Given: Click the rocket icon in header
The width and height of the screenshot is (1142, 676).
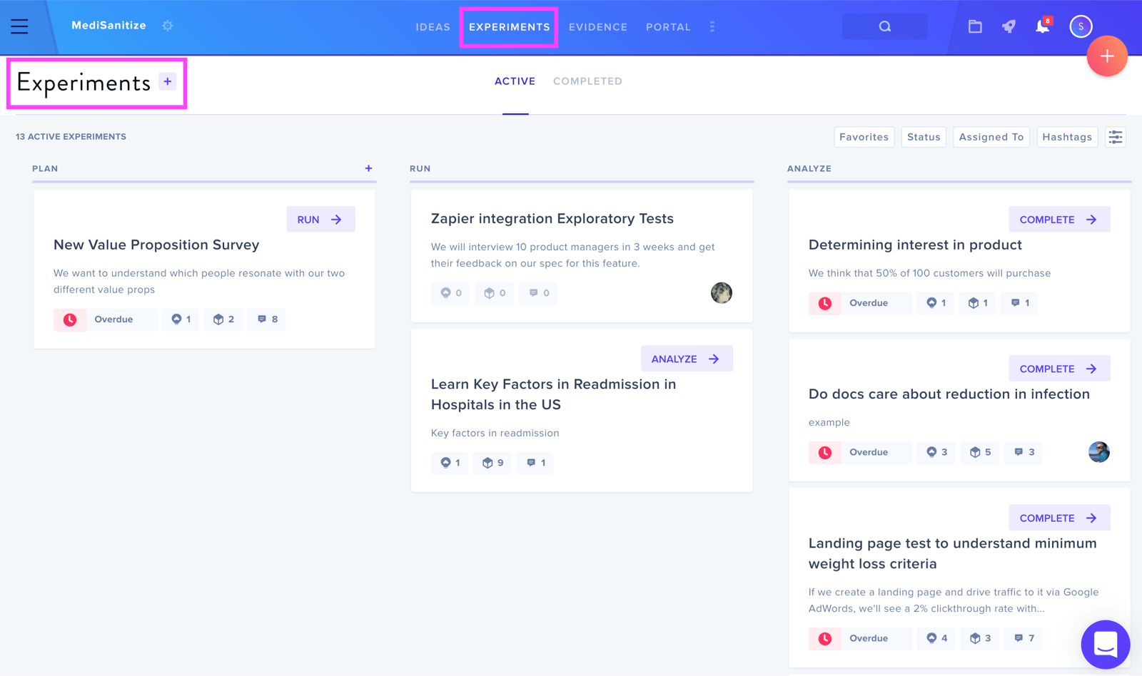Looking at the screenshot, I should pos(1009,26).
